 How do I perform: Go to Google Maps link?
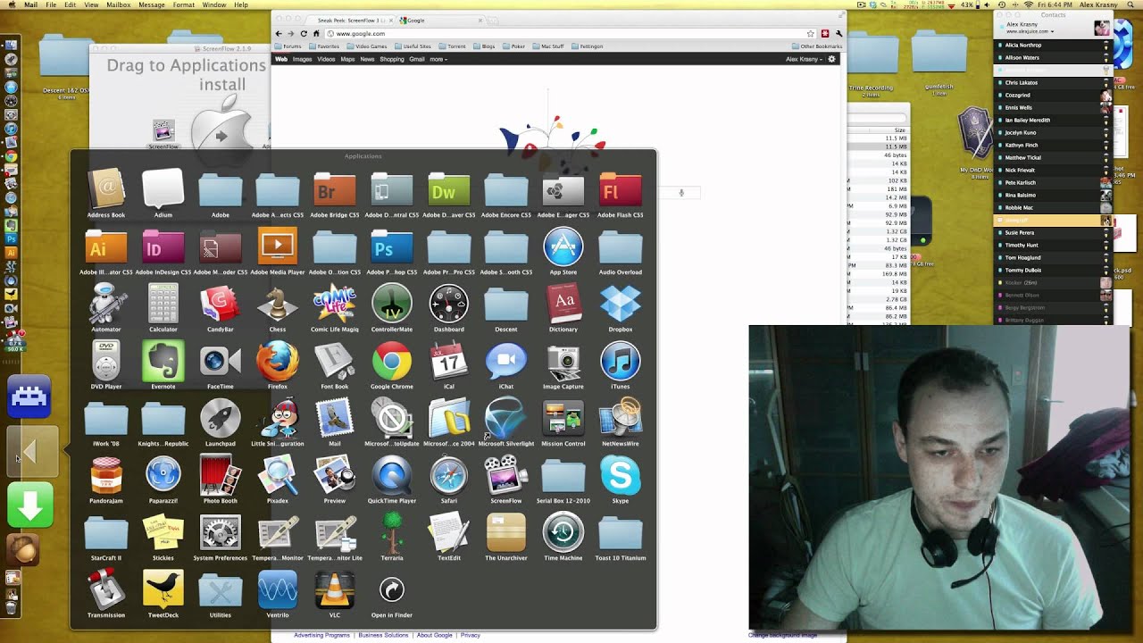[x=347, y=59]
